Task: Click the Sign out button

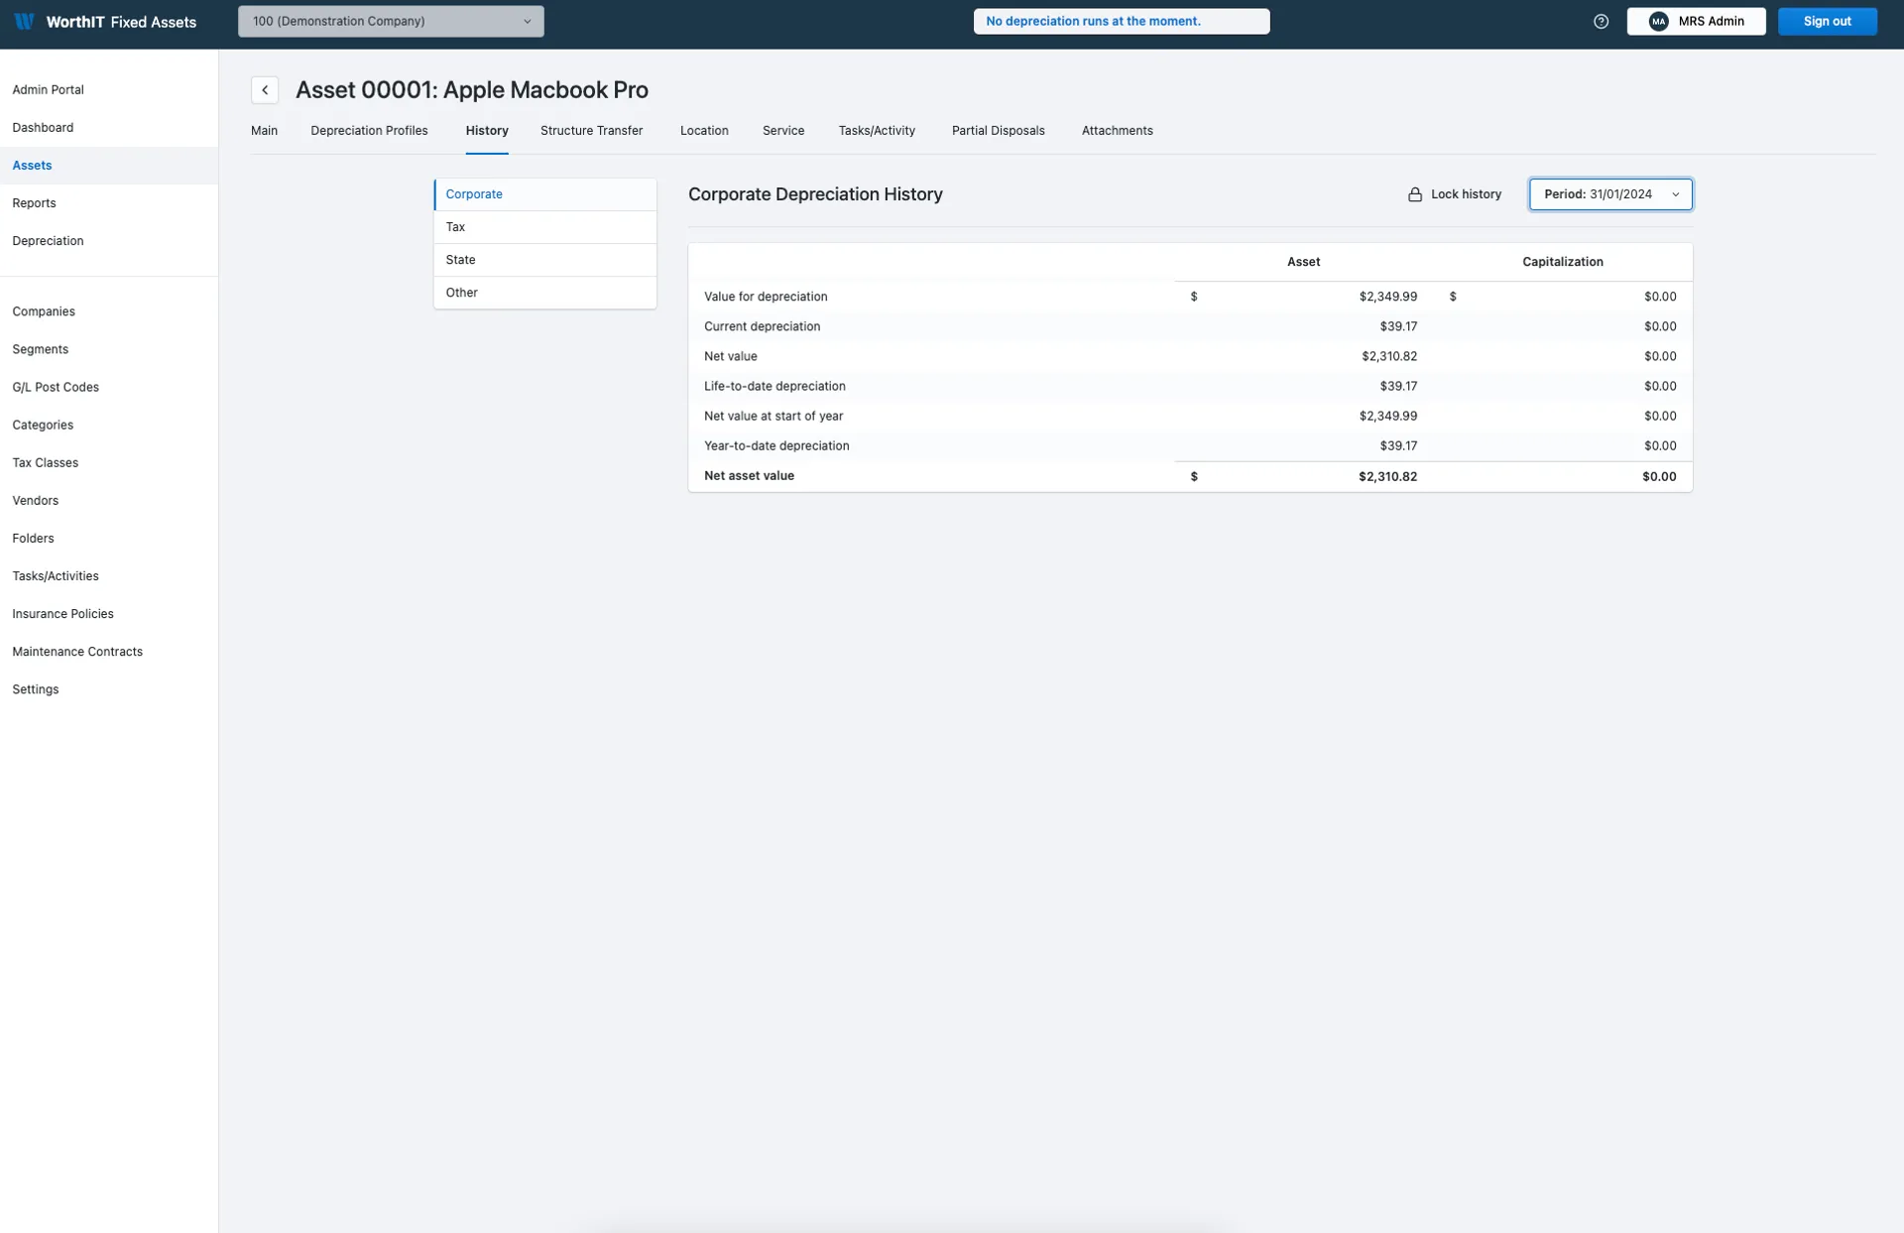Action: point(1827,21)
